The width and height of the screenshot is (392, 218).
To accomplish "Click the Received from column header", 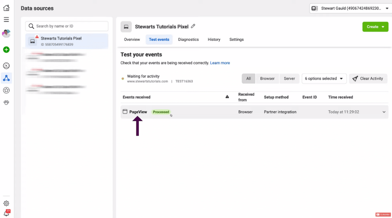I will (x=246, y=97).
